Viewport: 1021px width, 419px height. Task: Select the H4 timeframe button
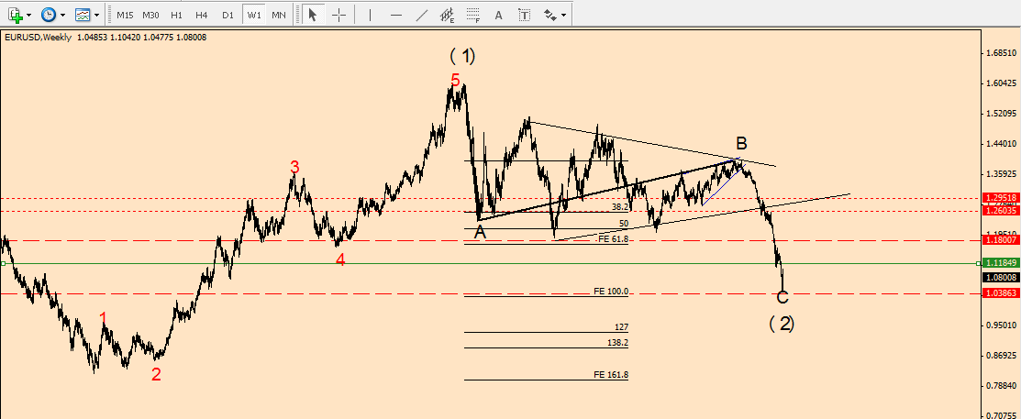click(x=201, y=15)
